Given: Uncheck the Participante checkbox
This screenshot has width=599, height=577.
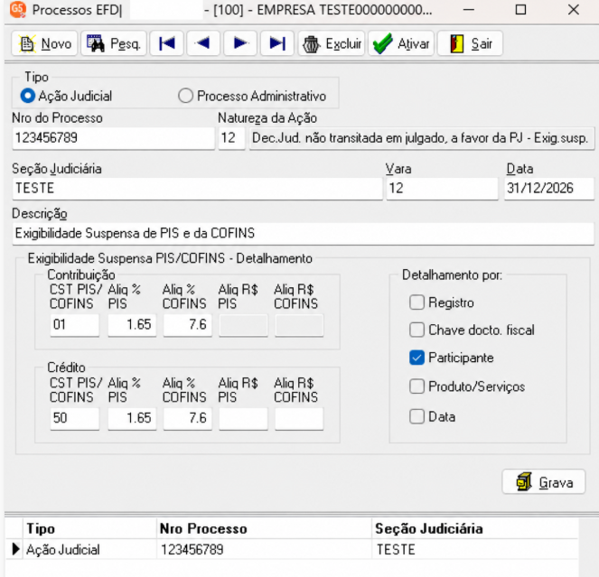Looking at the screenshot, I should tap(416, 358).
